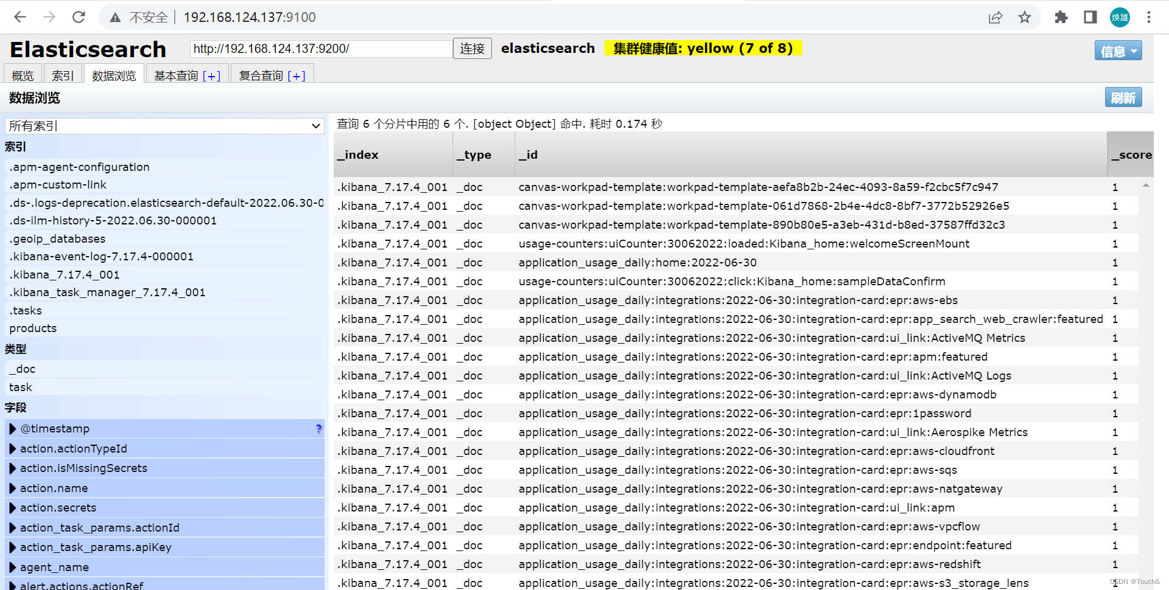Image resolution: width=1169 pixels, height=590 pixels.
Task: Expand the action_task_params.actionId field
Action: pos(13,528)
